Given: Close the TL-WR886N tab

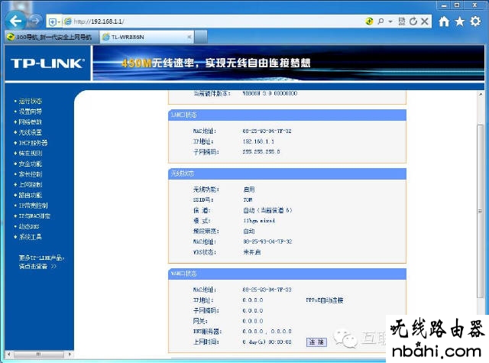Looking at the screenshot, I should (189, 37).
